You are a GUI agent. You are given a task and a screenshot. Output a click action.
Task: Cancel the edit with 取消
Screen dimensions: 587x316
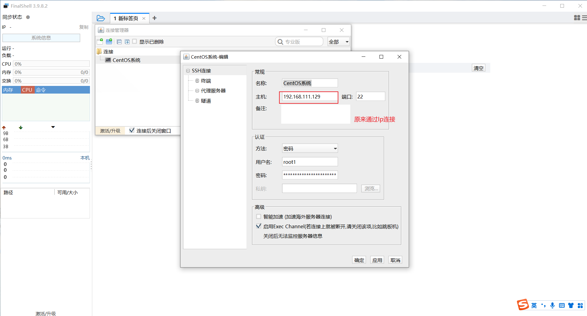coord(395,260)
